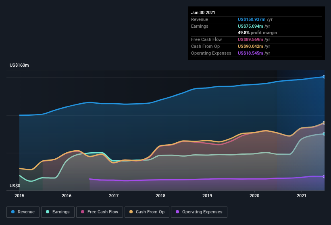Click the 2017 axis label
This screenshot has width=331, height=225.
[114, 196]
